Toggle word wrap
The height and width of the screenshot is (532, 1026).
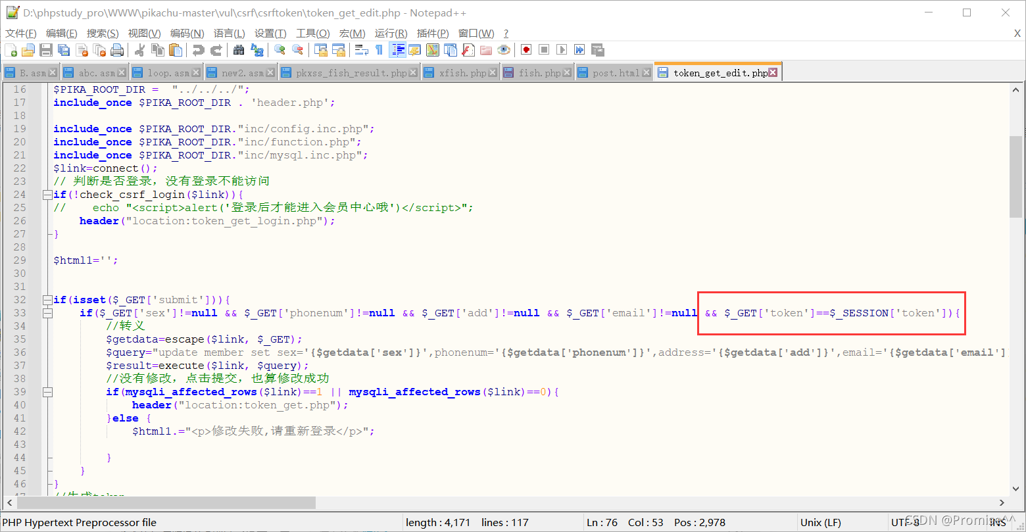pos(361,50)
